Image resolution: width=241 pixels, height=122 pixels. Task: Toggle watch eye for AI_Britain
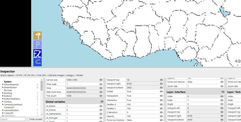tap(101, 106)
